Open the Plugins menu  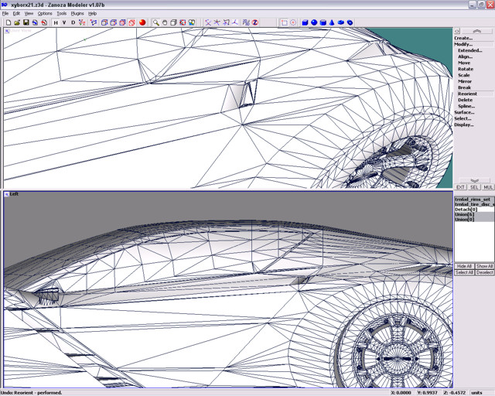[77, 13]
